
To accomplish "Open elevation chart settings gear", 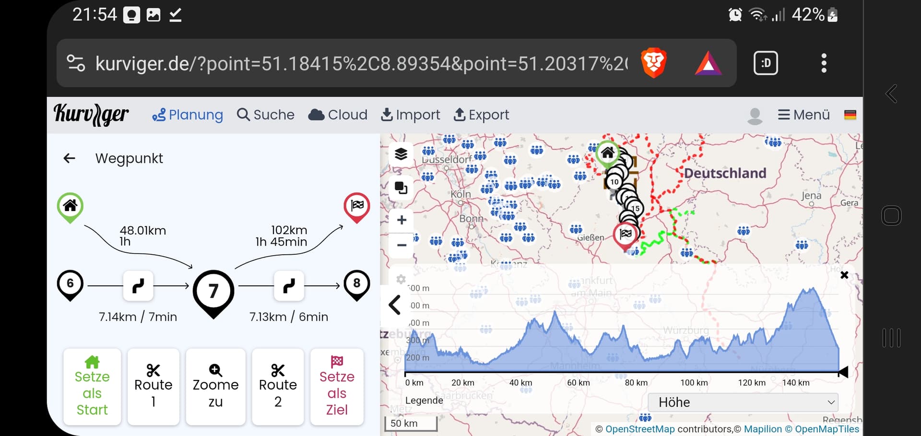I will (x=401, y=279).
